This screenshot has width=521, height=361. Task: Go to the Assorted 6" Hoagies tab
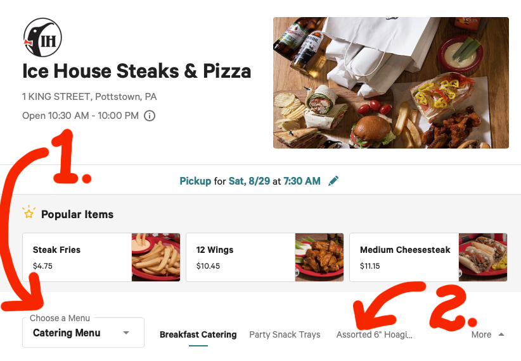[374, 334]
